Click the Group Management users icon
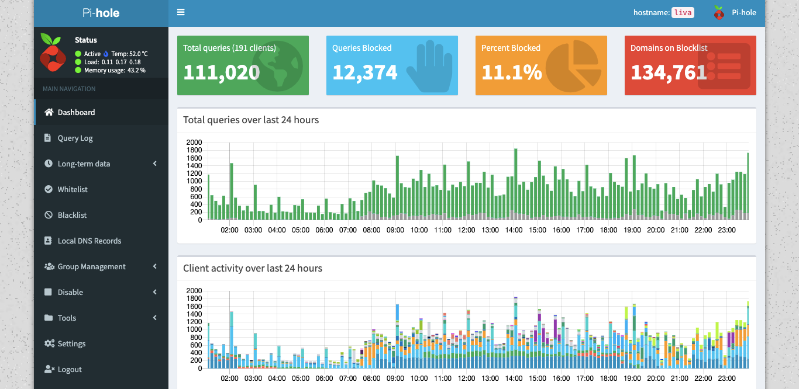Screen dimensions: 799x389 click(x=49, y=266)
